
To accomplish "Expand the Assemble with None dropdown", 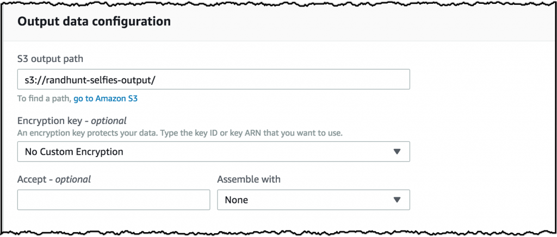I will click(x=313, y=200).
